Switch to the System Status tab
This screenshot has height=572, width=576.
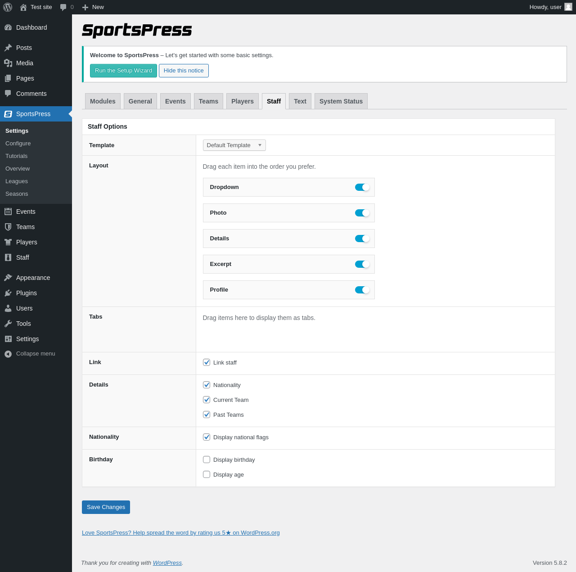tap(341, 101)
